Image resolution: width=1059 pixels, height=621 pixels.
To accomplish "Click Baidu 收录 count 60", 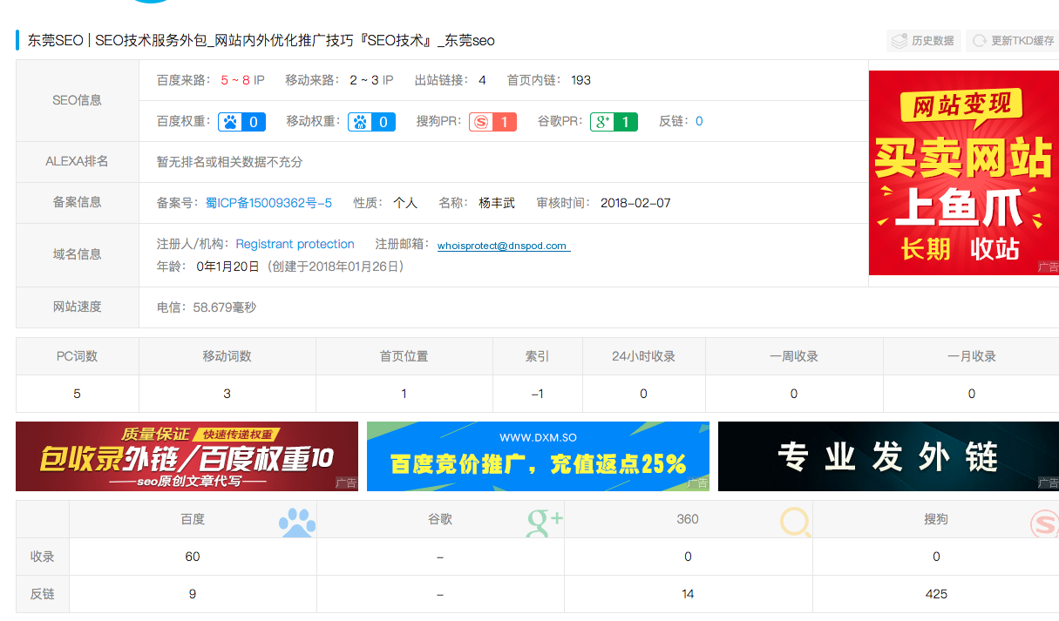I will (193, 557).
